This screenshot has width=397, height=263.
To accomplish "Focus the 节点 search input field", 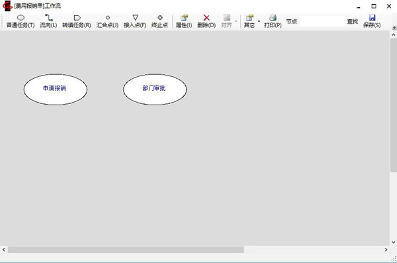I will point(322,22).
